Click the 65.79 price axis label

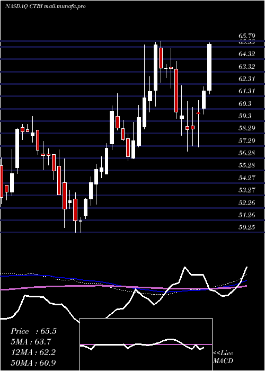pyautogui.click(x=247, y=36)
